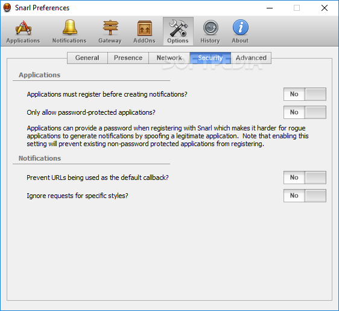Close the Snarl Preferences window
The image size is (339, 311).
tap(325, 8)
